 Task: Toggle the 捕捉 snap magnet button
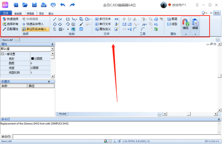pos(186,24)
